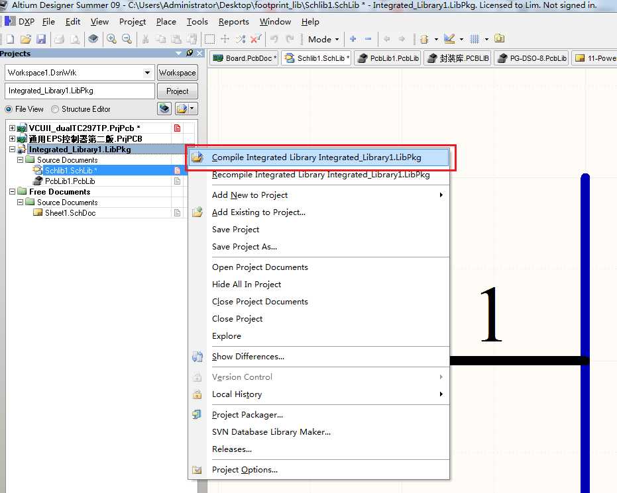The height and width of the screenshot is (493, 617).
Task: Open the Add New to Project submenu
Action: (x=319, y=195)
